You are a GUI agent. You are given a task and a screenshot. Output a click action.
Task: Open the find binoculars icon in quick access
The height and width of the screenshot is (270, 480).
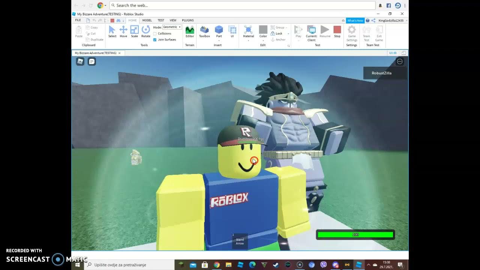[x=118, y=20]
